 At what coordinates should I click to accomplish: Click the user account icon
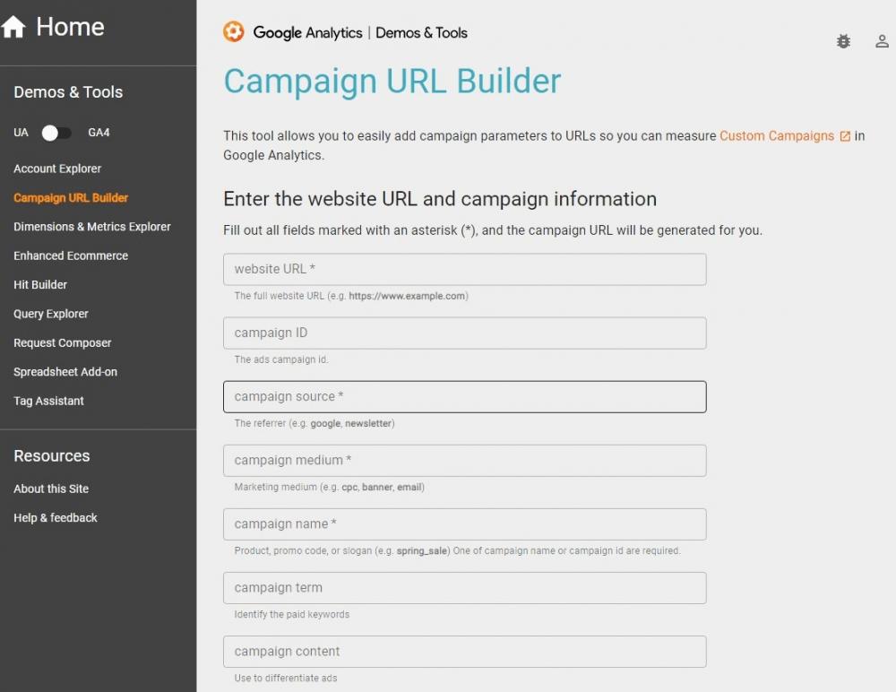pyautogui.click(x=882, y=41)
